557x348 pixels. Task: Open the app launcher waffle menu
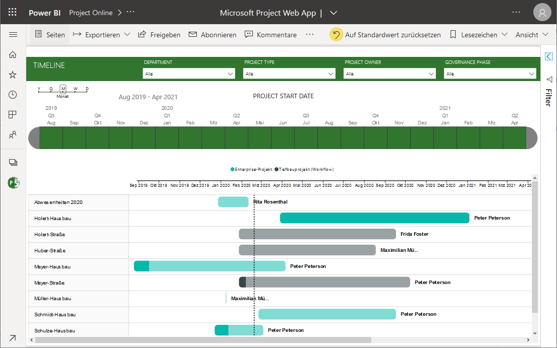click(13, 13)
